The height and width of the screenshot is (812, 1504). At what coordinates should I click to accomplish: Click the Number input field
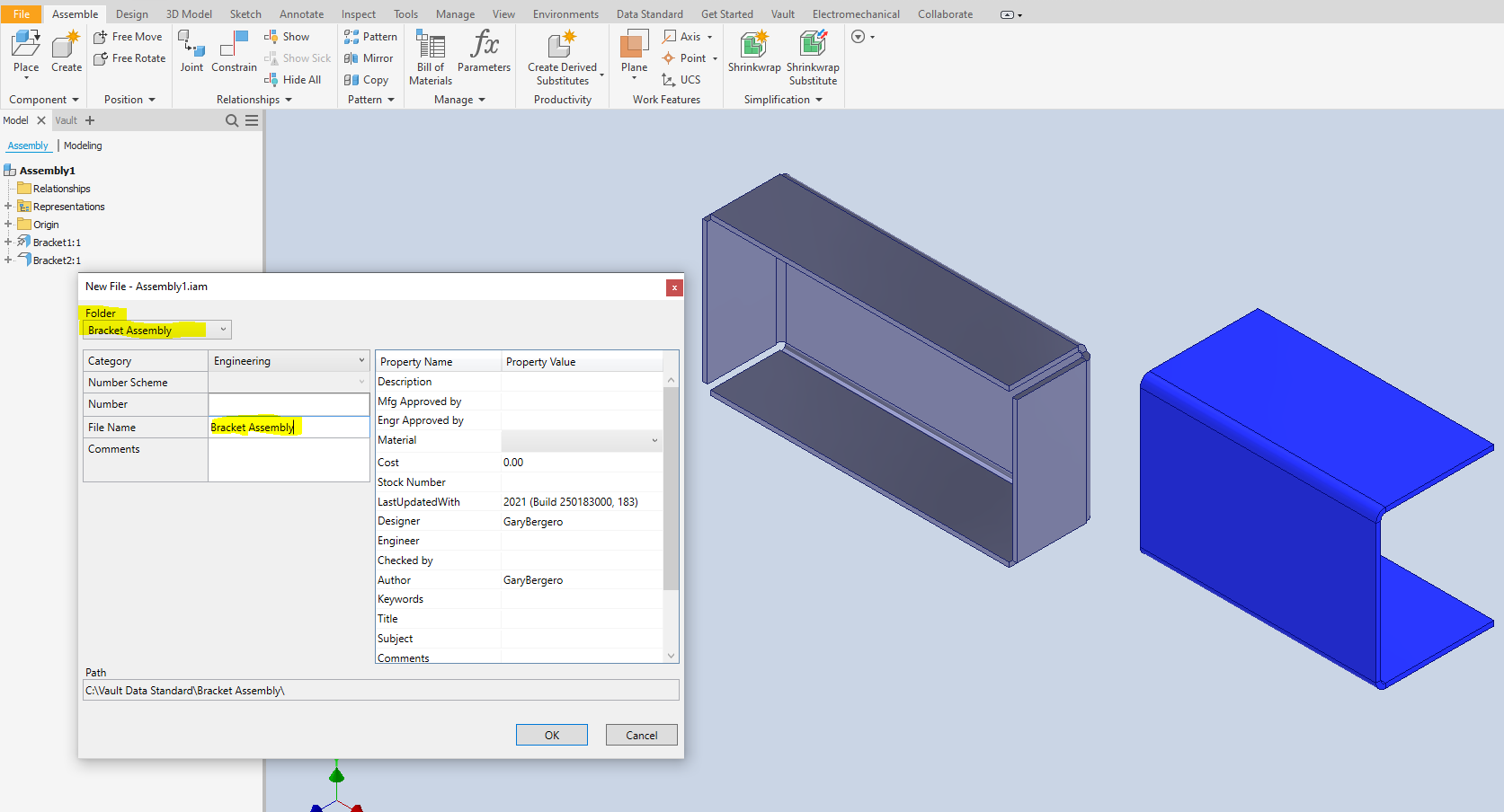click(289, 404)
